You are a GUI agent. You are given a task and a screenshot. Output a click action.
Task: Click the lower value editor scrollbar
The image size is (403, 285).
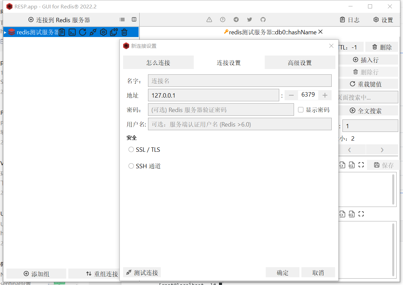[x=393, y=250]
